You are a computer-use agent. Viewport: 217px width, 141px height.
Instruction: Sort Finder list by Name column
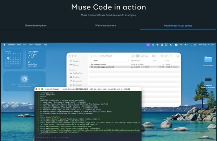tap(95, 61)
